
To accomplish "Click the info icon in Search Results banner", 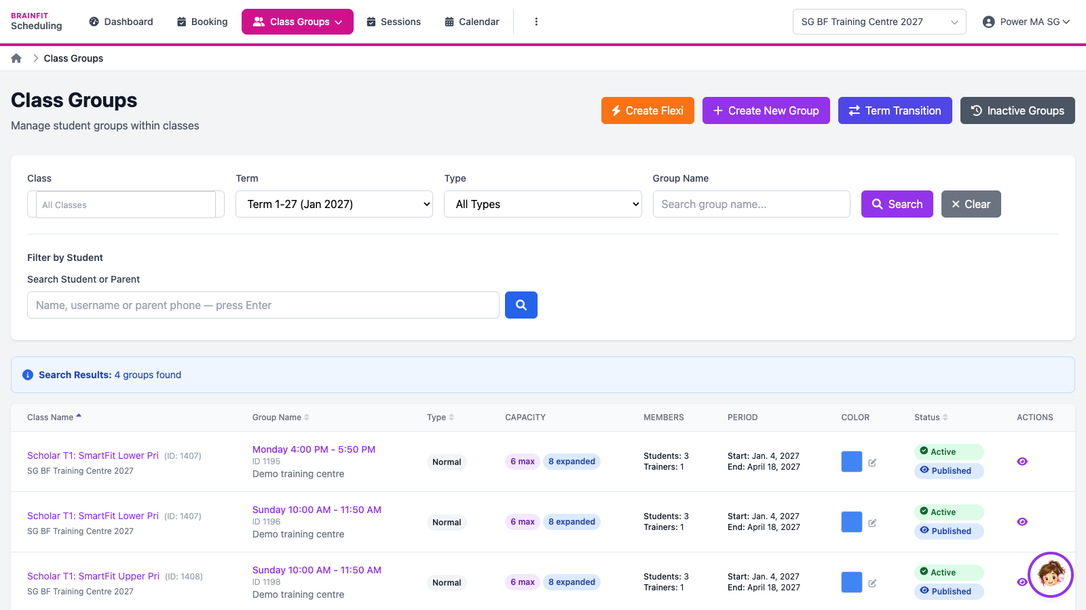I will click(28, 375).
